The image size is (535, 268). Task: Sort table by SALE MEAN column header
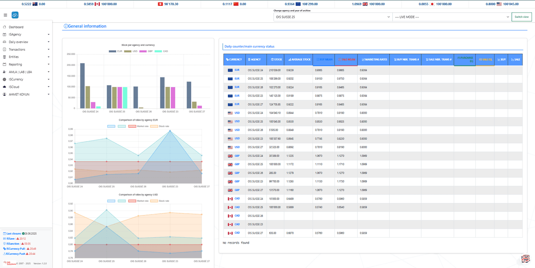(x=346, y=60)
